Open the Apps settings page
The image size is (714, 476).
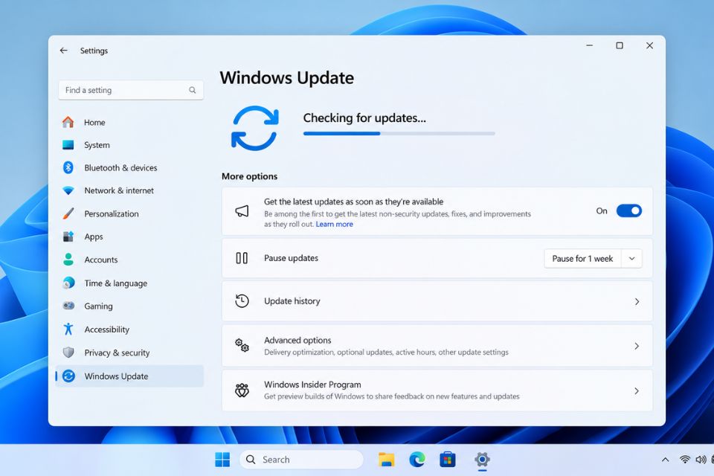click(129, 237)
